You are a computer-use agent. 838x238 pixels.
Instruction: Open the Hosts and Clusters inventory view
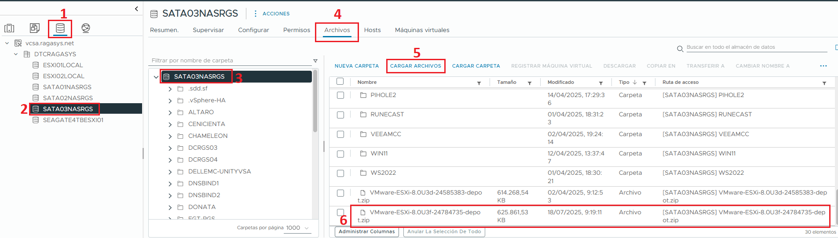point(9,28)
